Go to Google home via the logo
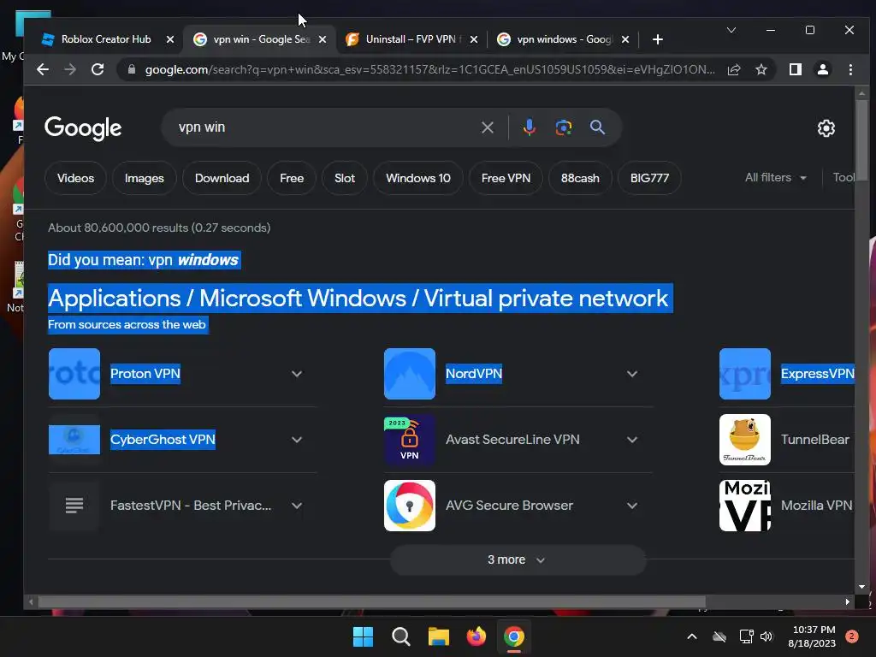The height and width of the screenshot is (657, 876). [x=83, y=128]
